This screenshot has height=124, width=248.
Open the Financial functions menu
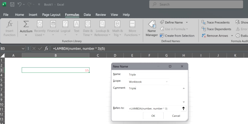click(x=53, y=29)
